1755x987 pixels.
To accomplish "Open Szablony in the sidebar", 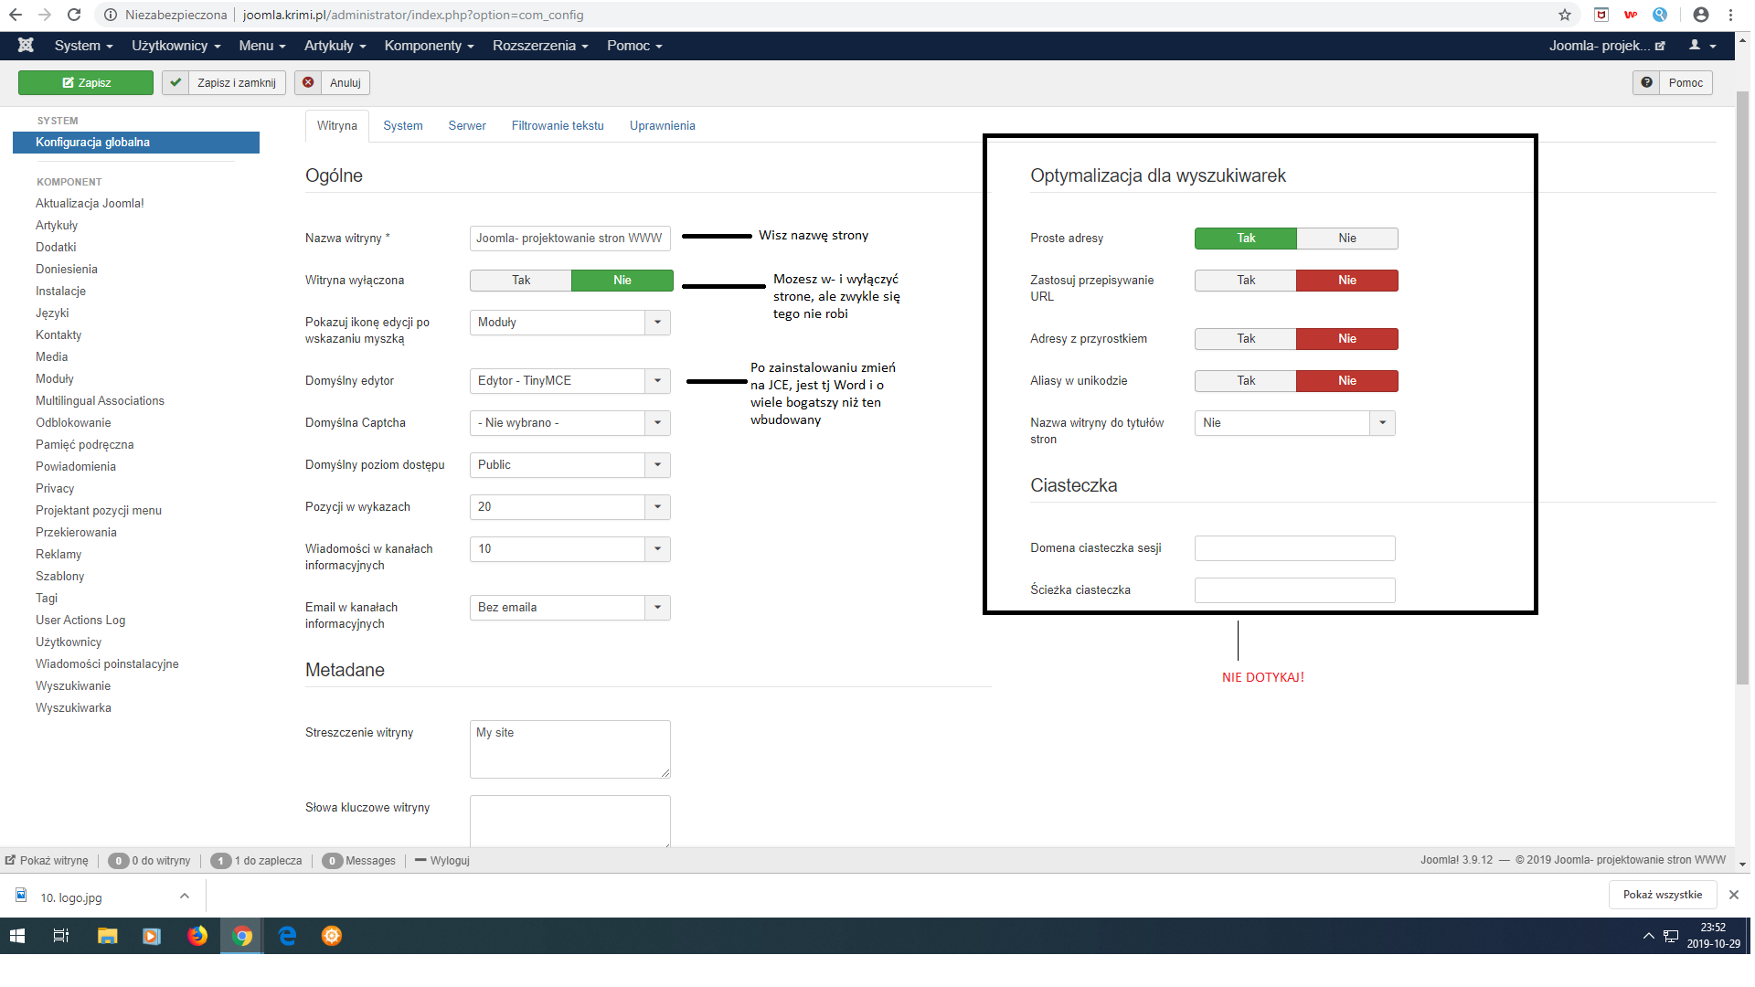I will 59,577.
